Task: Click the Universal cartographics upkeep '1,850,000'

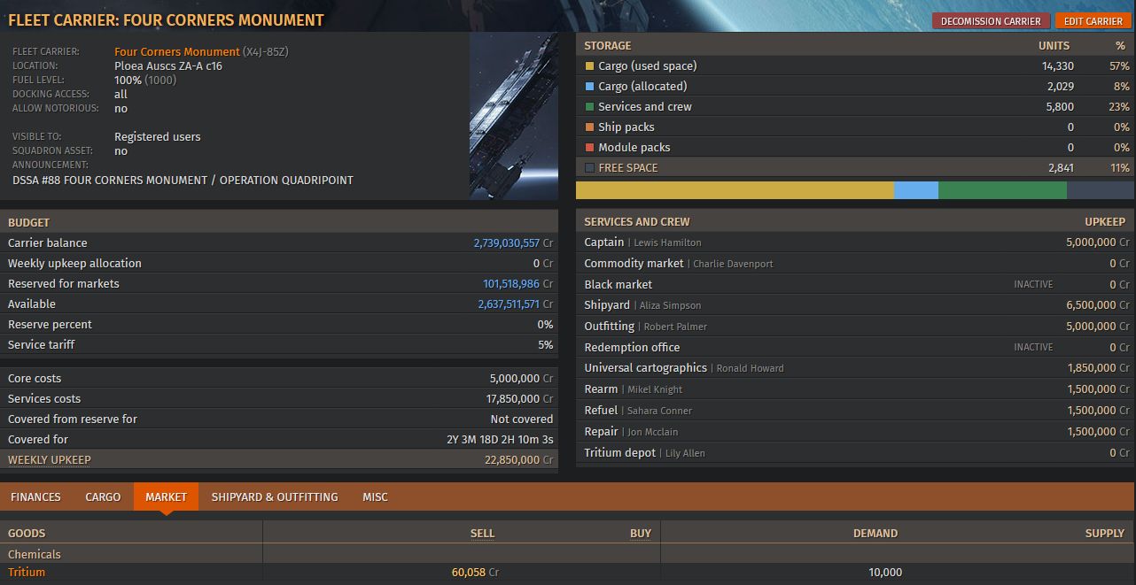Action: coord(1092,368)
